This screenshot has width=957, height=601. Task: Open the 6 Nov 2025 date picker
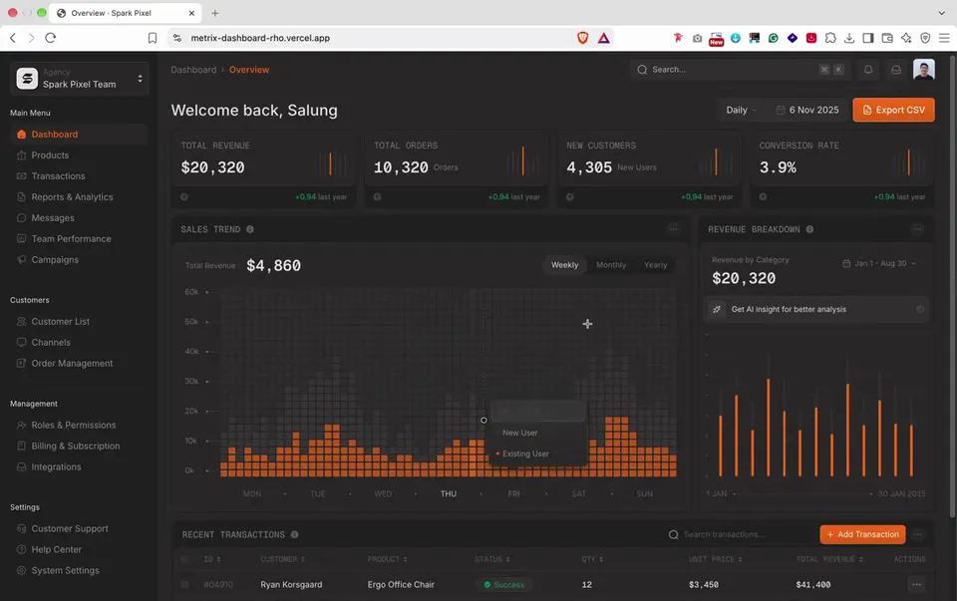[807, 110]
